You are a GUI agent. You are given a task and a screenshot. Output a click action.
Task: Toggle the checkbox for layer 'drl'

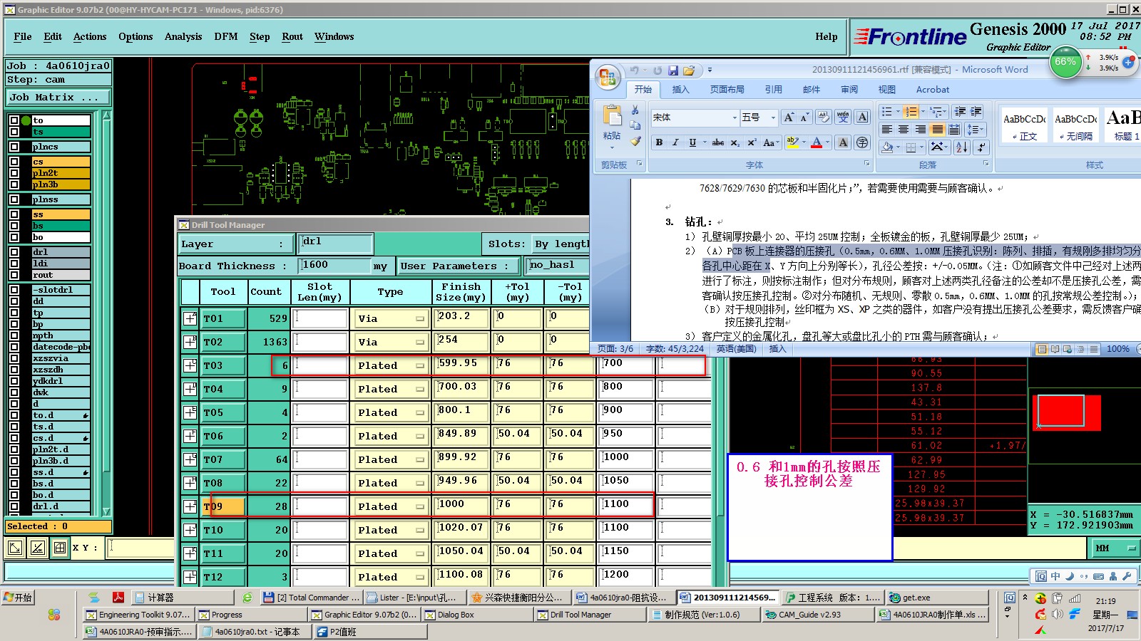pos(14,252)
